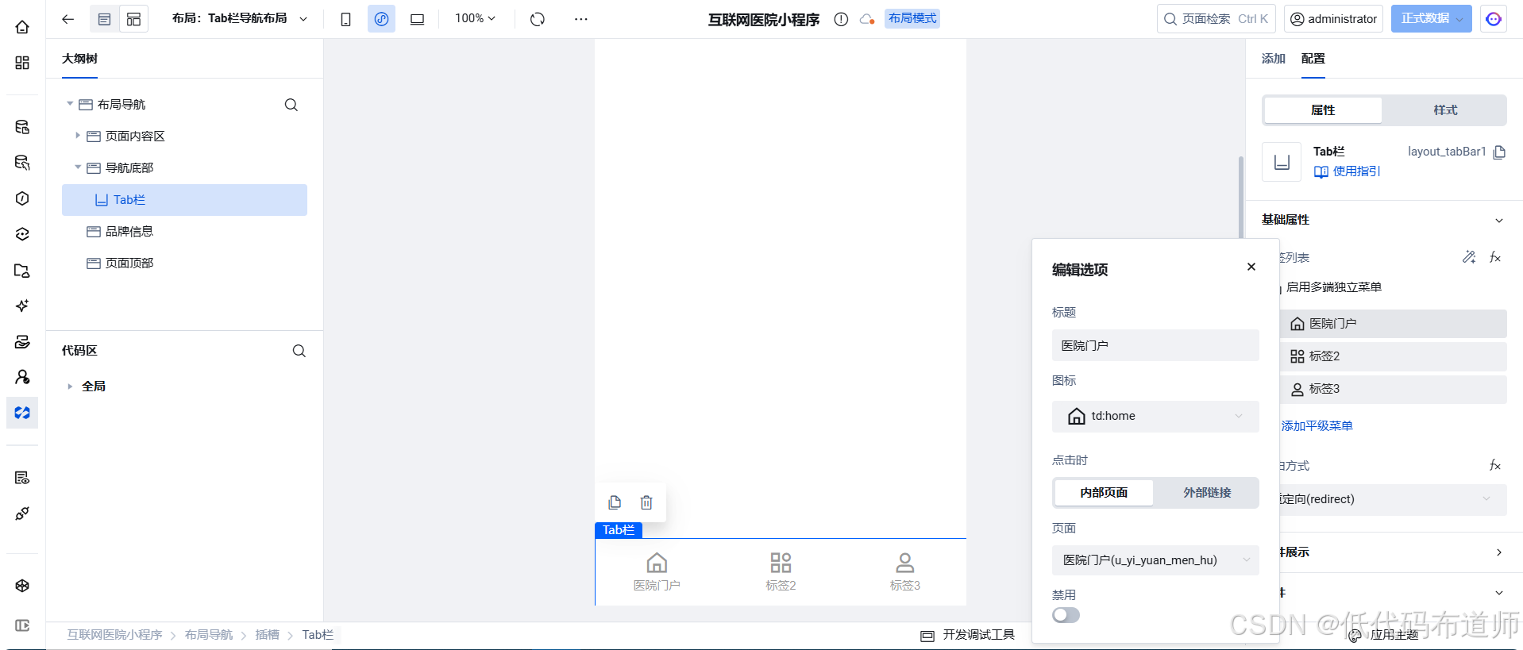The image size is (1523, 650).
Task: Click the user role icon in left sidebar
Action: [x=22, y=377]
